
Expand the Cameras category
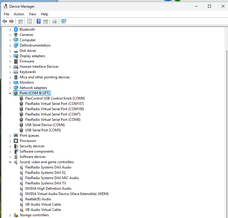pyautogui.click(x=10, y=35)
